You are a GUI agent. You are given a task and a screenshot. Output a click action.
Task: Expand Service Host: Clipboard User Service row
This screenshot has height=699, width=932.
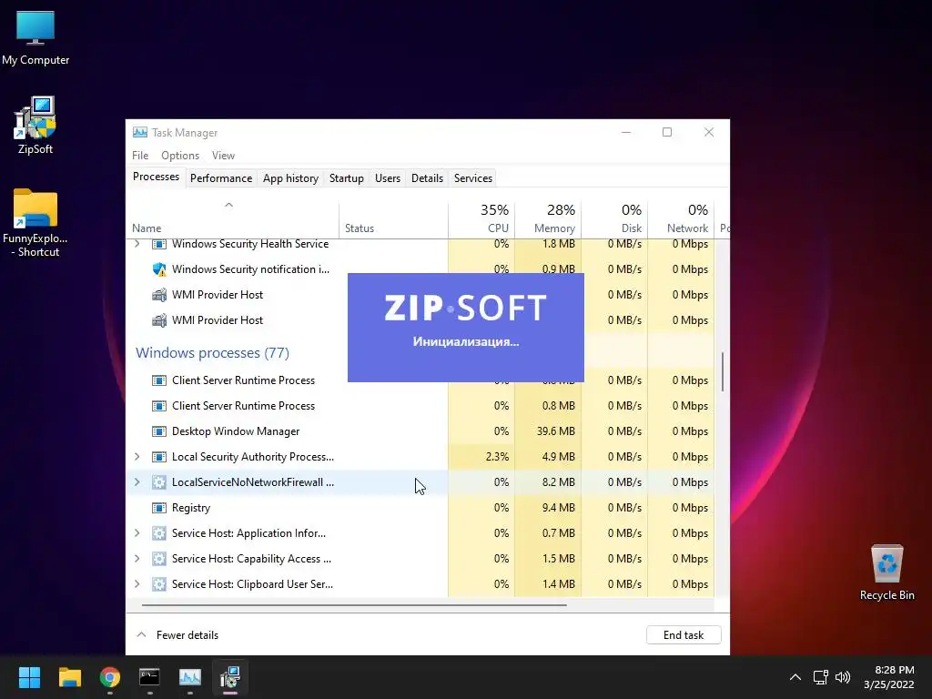[x=137, y=584]
